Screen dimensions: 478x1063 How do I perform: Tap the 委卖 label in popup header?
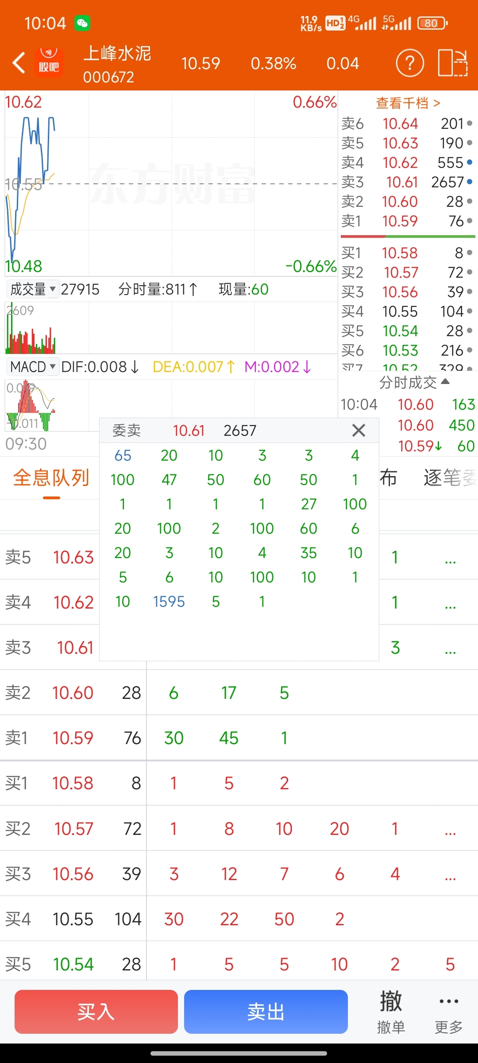(x=127, y=430)
